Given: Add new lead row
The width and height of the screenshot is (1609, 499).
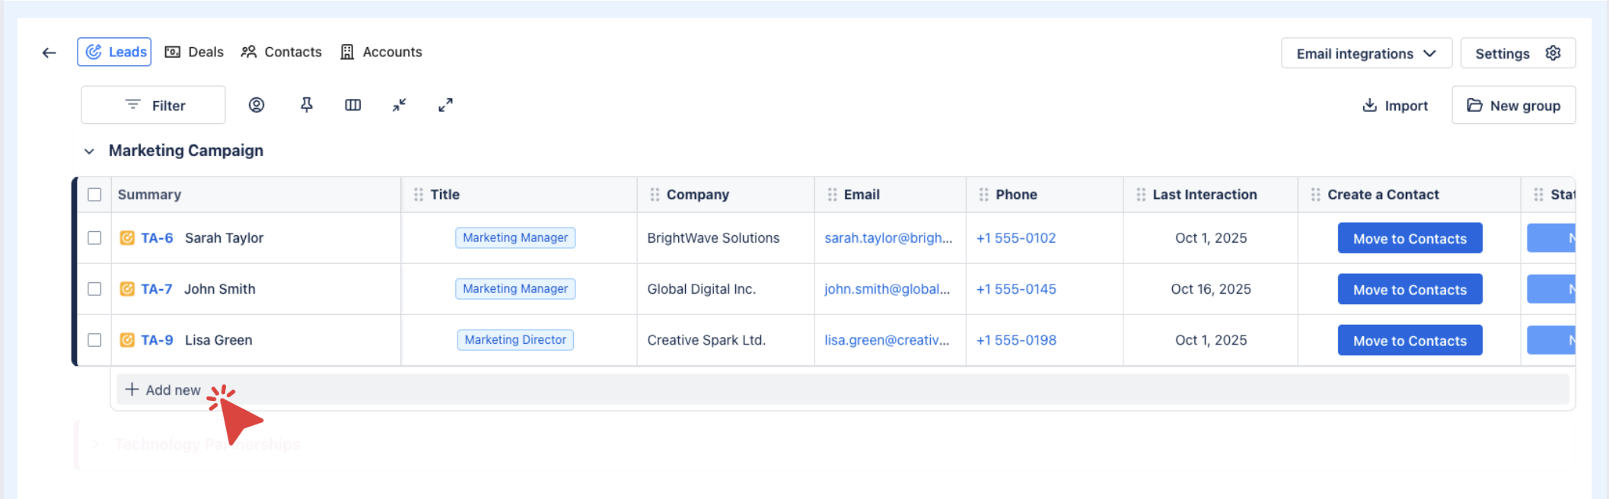Looking at the screenshot, I should coord(164,389).
